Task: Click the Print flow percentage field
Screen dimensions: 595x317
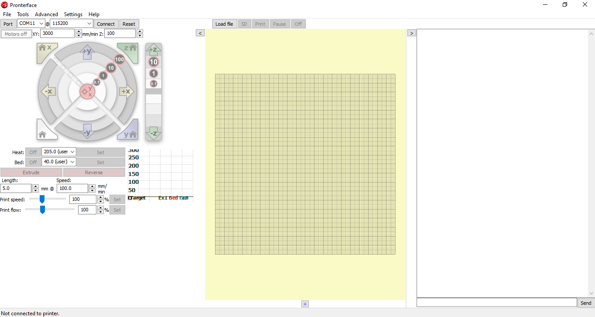Action: point(87,210)
